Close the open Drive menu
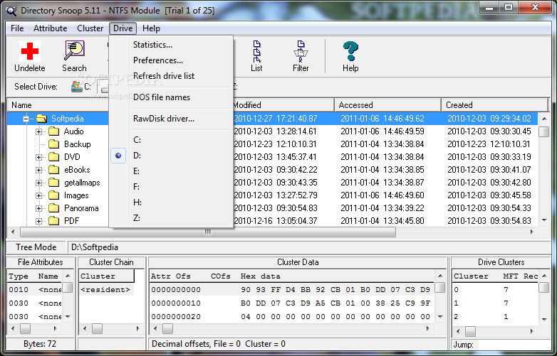557x356 pixels. coord(123,28)
